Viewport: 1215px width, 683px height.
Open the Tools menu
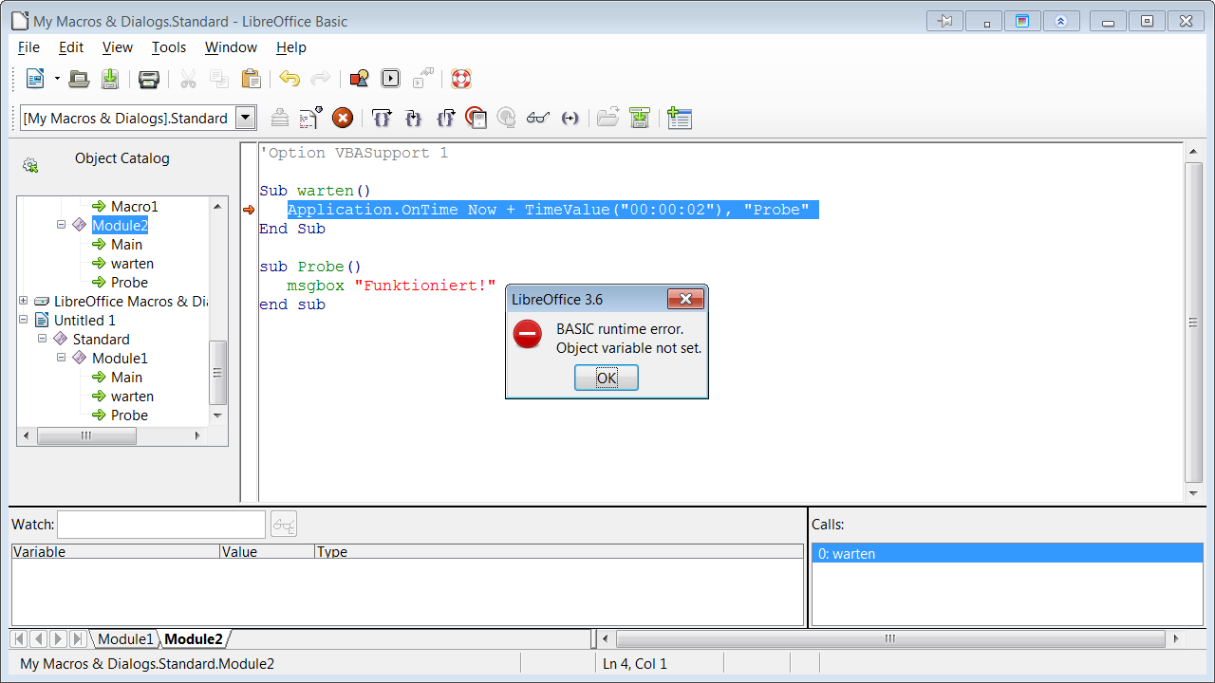click(x=169, y=46)
